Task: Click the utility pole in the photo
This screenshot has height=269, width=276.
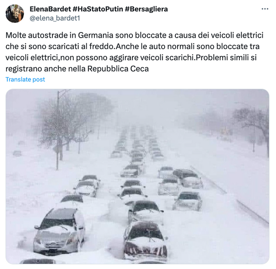Action: tap(57, 130)
